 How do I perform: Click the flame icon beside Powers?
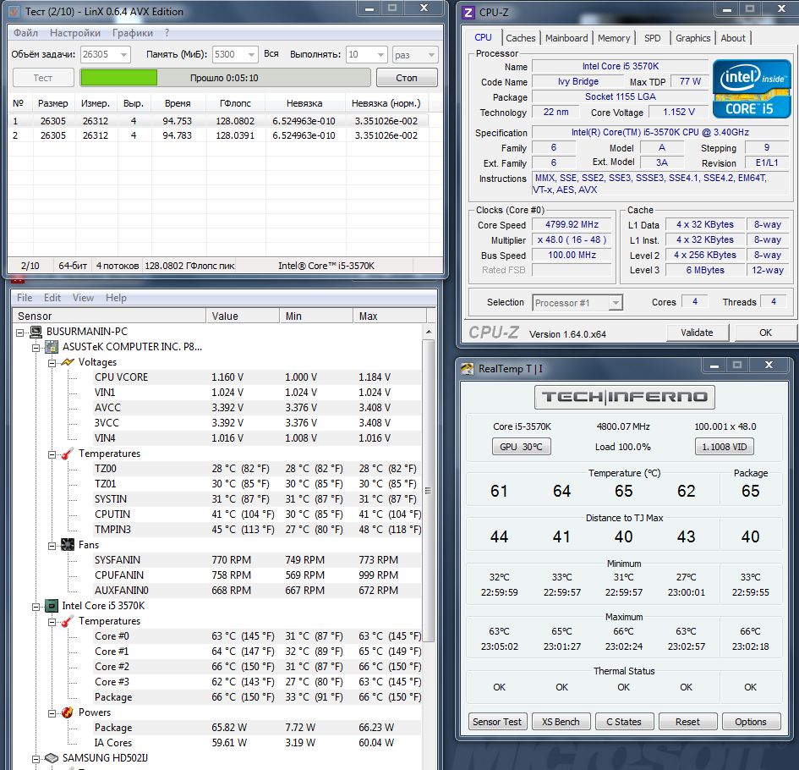pos(68,712)
